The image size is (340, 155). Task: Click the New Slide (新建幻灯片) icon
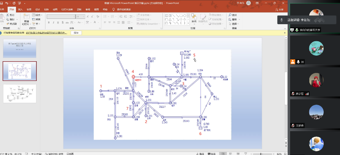click(x=27, y=17)
